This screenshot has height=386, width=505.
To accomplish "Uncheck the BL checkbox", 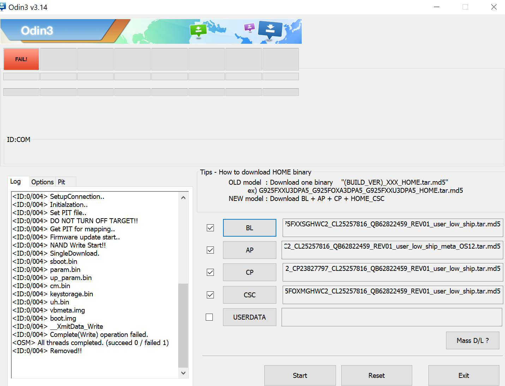I will [210, 228].
